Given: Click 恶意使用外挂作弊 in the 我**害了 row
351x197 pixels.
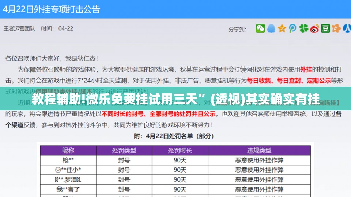Looking at the screenshot, I should click(259, 189).
